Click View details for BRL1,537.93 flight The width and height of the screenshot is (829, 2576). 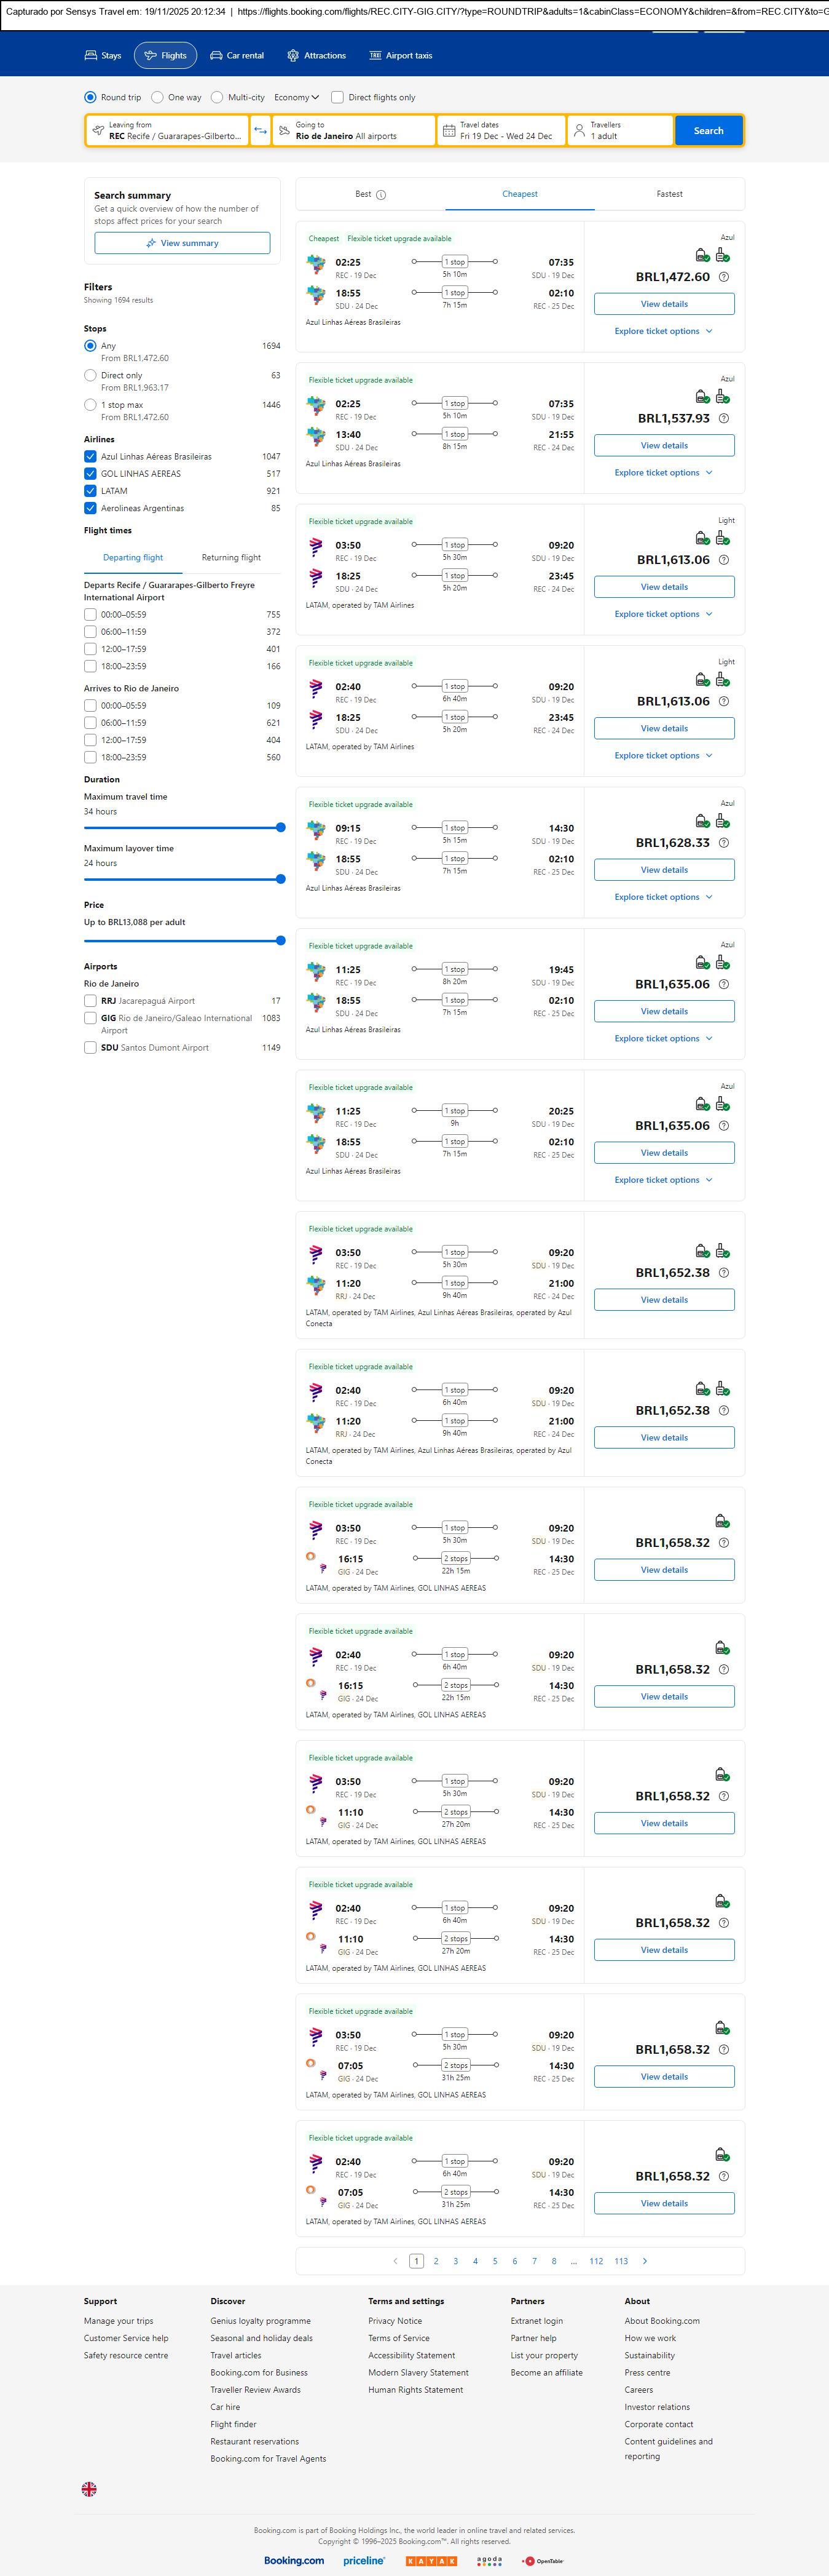point(663,446)
